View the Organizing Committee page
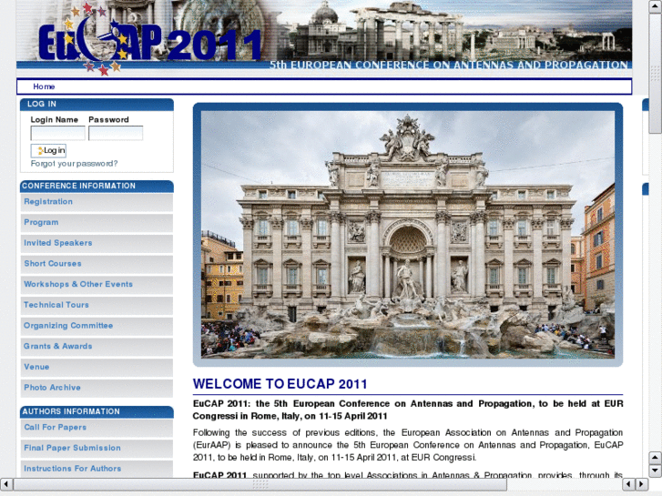662x496 pixels. tap(97, 327)
